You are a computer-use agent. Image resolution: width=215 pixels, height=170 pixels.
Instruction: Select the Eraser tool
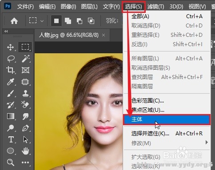point(25,104)
